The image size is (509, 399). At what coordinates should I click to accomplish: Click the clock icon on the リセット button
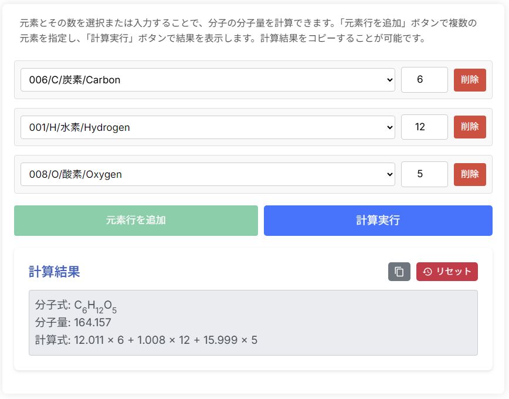(x=427, y=272)
